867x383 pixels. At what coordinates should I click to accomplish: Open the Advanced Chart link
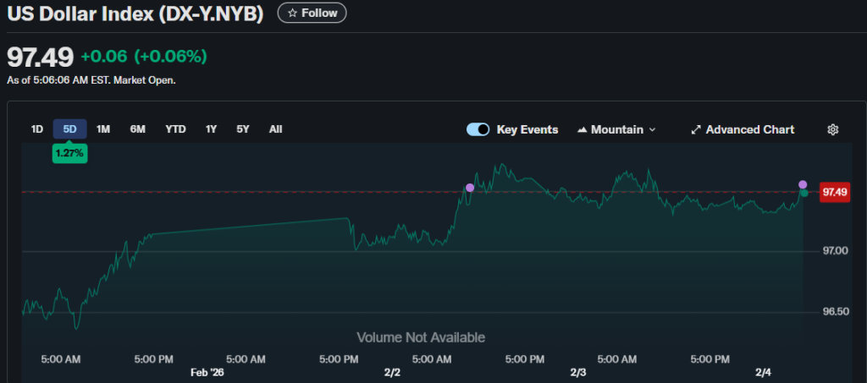[743, 129]
